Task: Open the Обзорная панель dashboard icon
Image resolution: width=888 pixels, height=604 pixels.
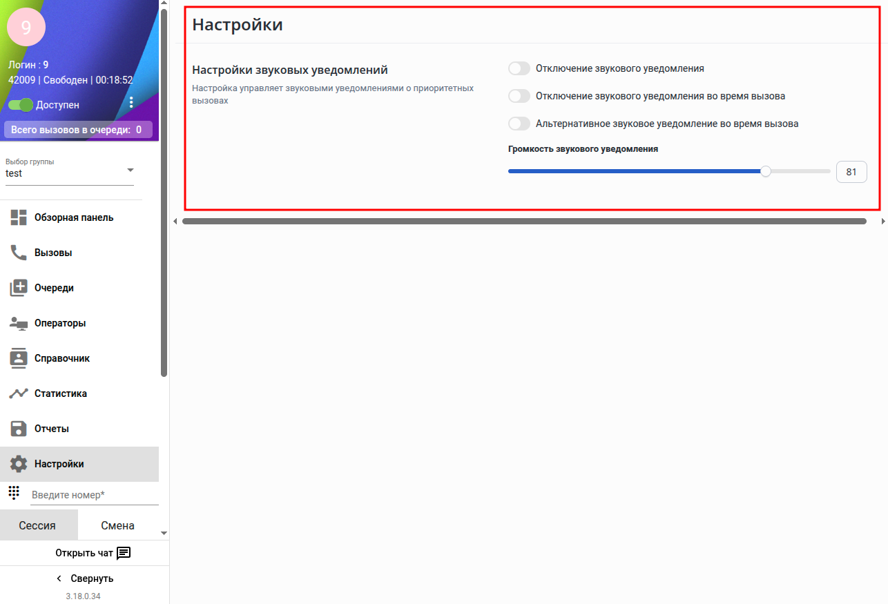Action: click(x=19, y=217)
